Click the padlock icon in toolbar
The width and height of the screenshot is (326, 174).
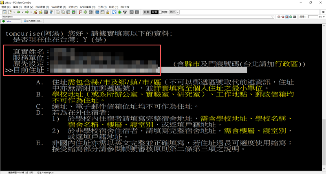click(108, 12)
